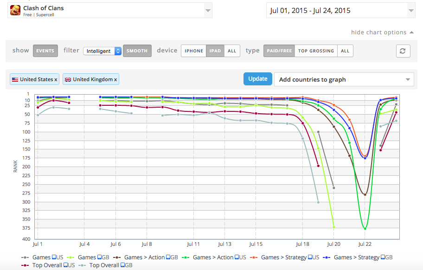Select the Paid/Free type option

click(279, 51)
